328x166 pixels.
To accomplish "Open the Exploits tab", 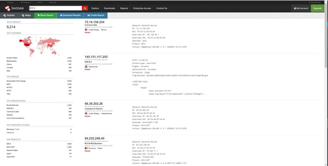I will [9, 15].
